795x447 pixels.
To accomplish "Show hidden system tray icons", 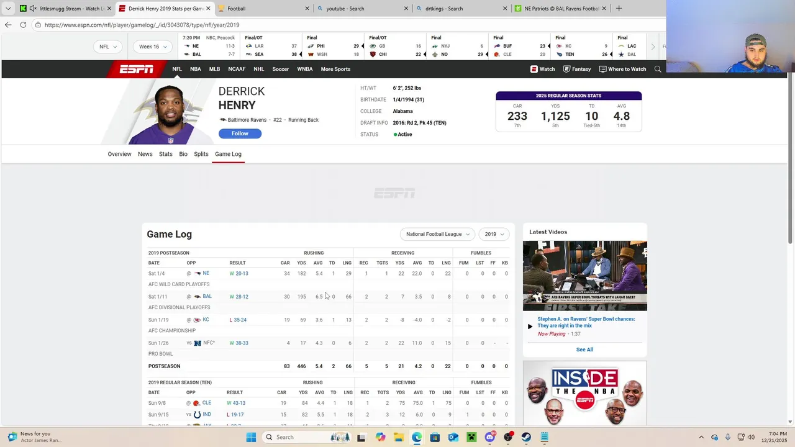I will [701, 437].
